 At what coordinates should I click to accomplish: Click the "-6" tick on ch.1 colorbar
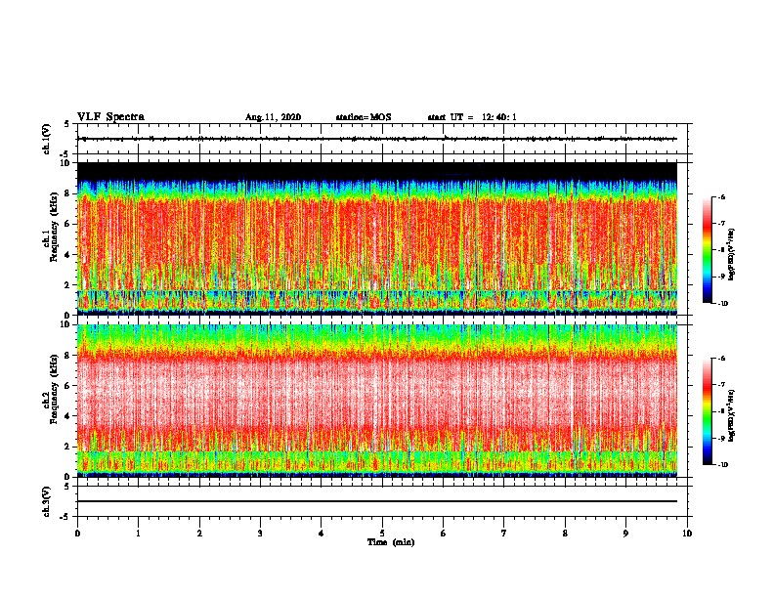[721, 196]
